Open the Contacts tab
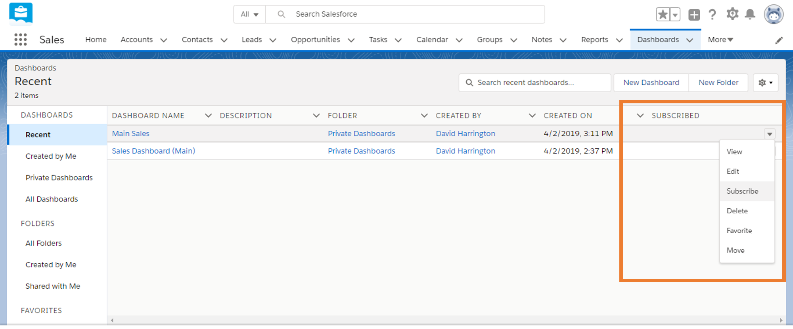The image size is (793, 329). [197, 40]
